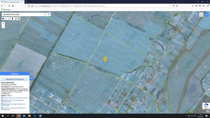Click the last icon in map toolbar

pyautogui.click(x=19, y=18)
